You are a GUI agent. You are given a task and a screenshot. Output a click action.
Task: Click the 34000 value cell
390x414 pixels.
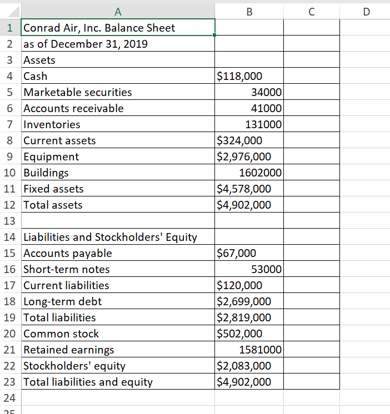249,92
